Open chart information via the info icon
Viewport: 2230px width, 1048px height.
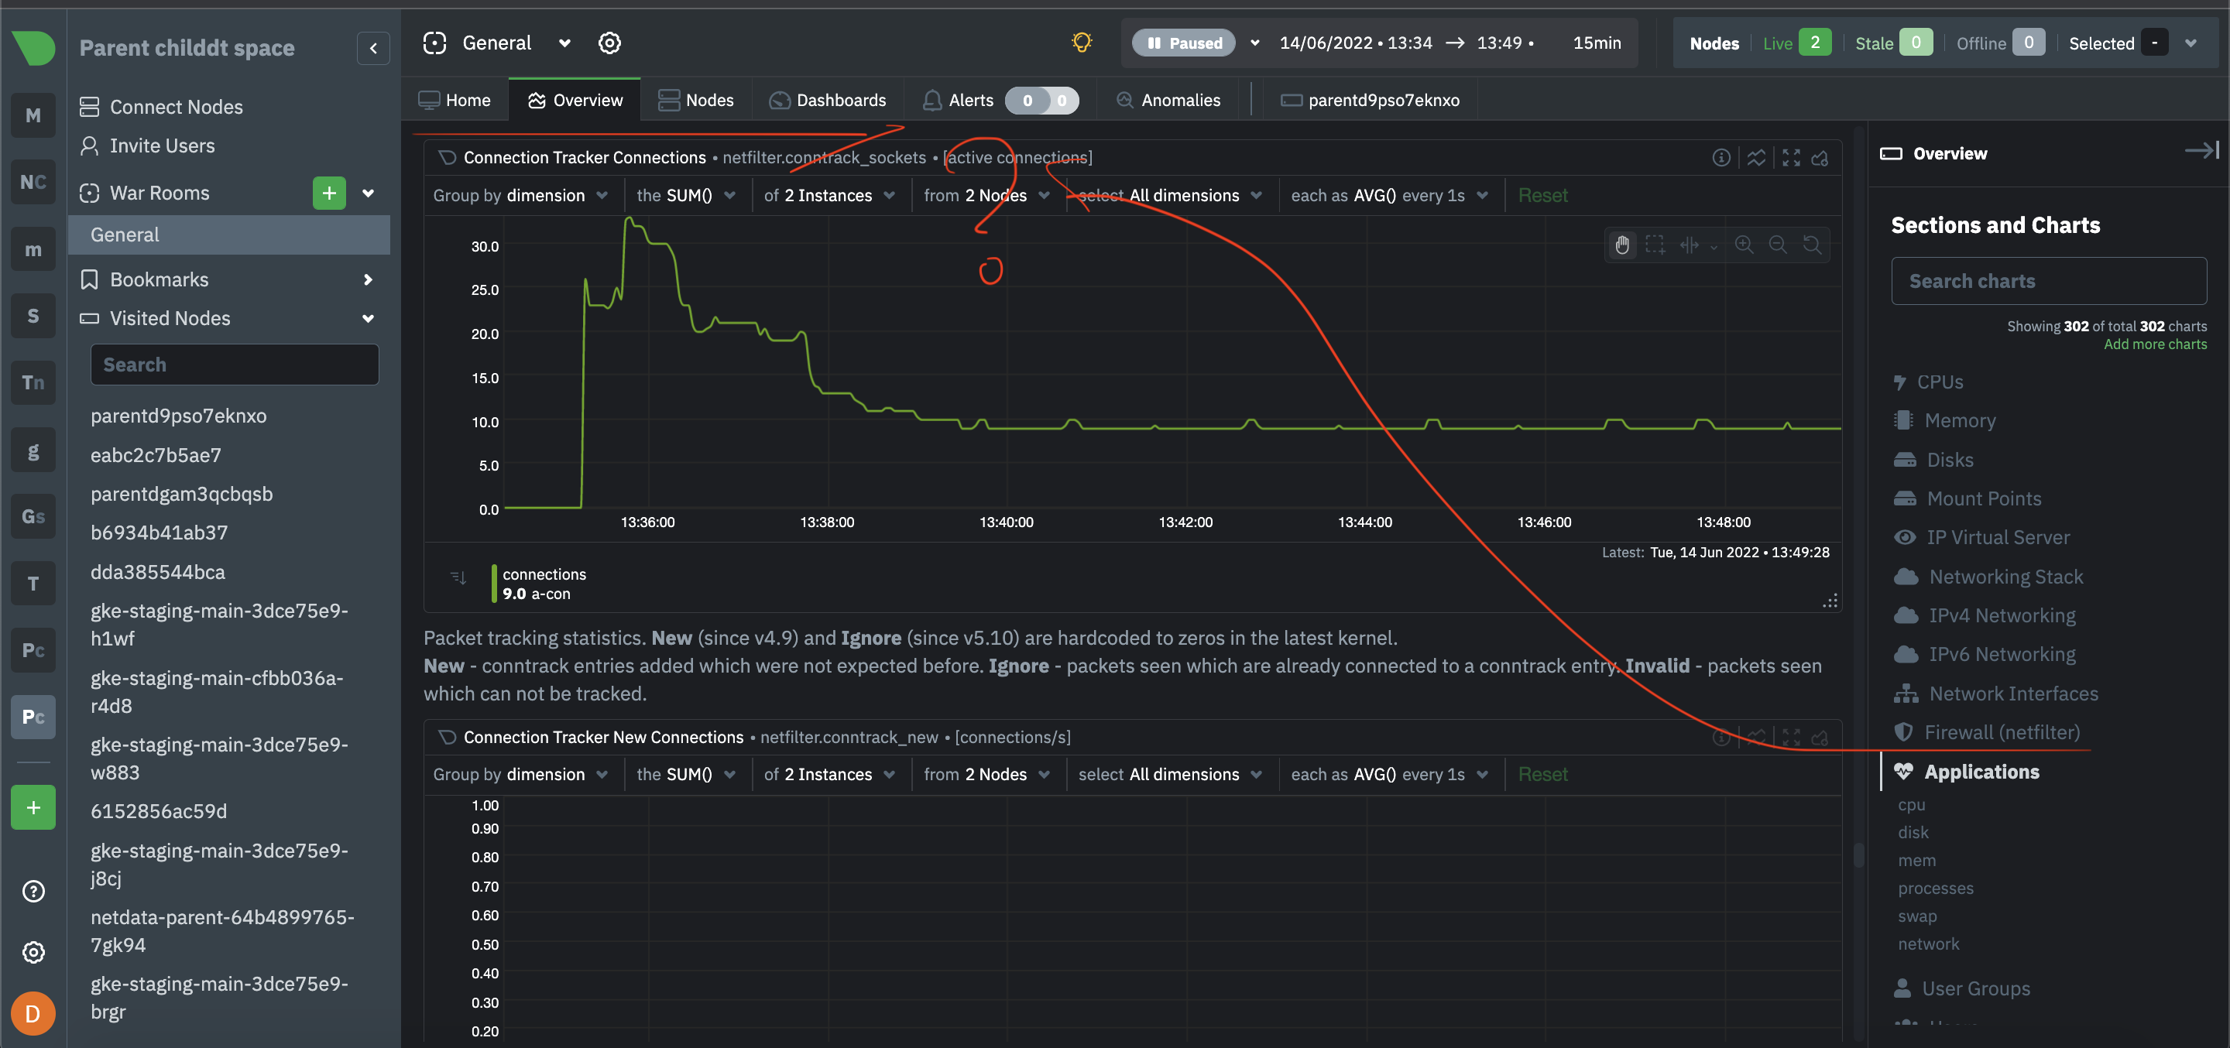click(1721, 157)
